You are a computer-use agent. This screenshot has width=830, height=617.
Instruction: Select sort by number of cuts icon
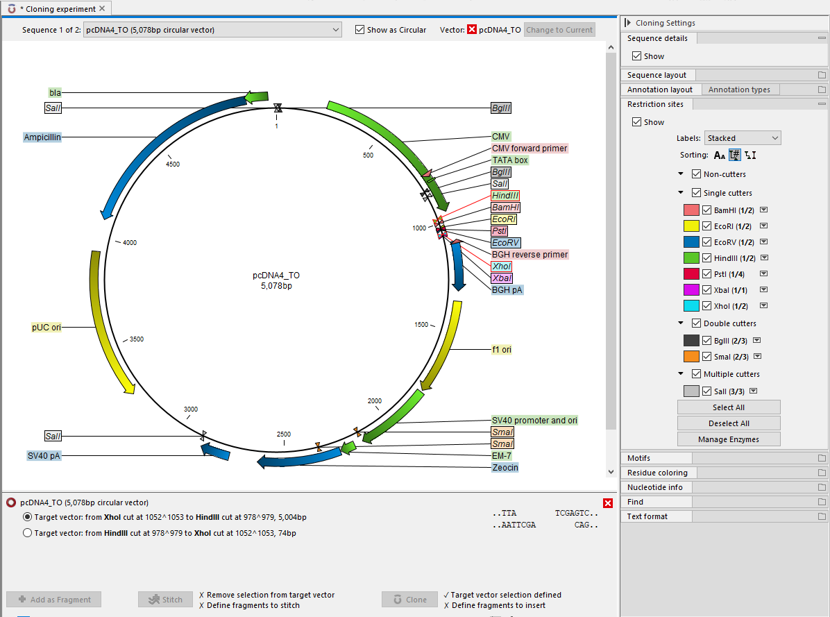pyautogui.click(x=735, y=155)
